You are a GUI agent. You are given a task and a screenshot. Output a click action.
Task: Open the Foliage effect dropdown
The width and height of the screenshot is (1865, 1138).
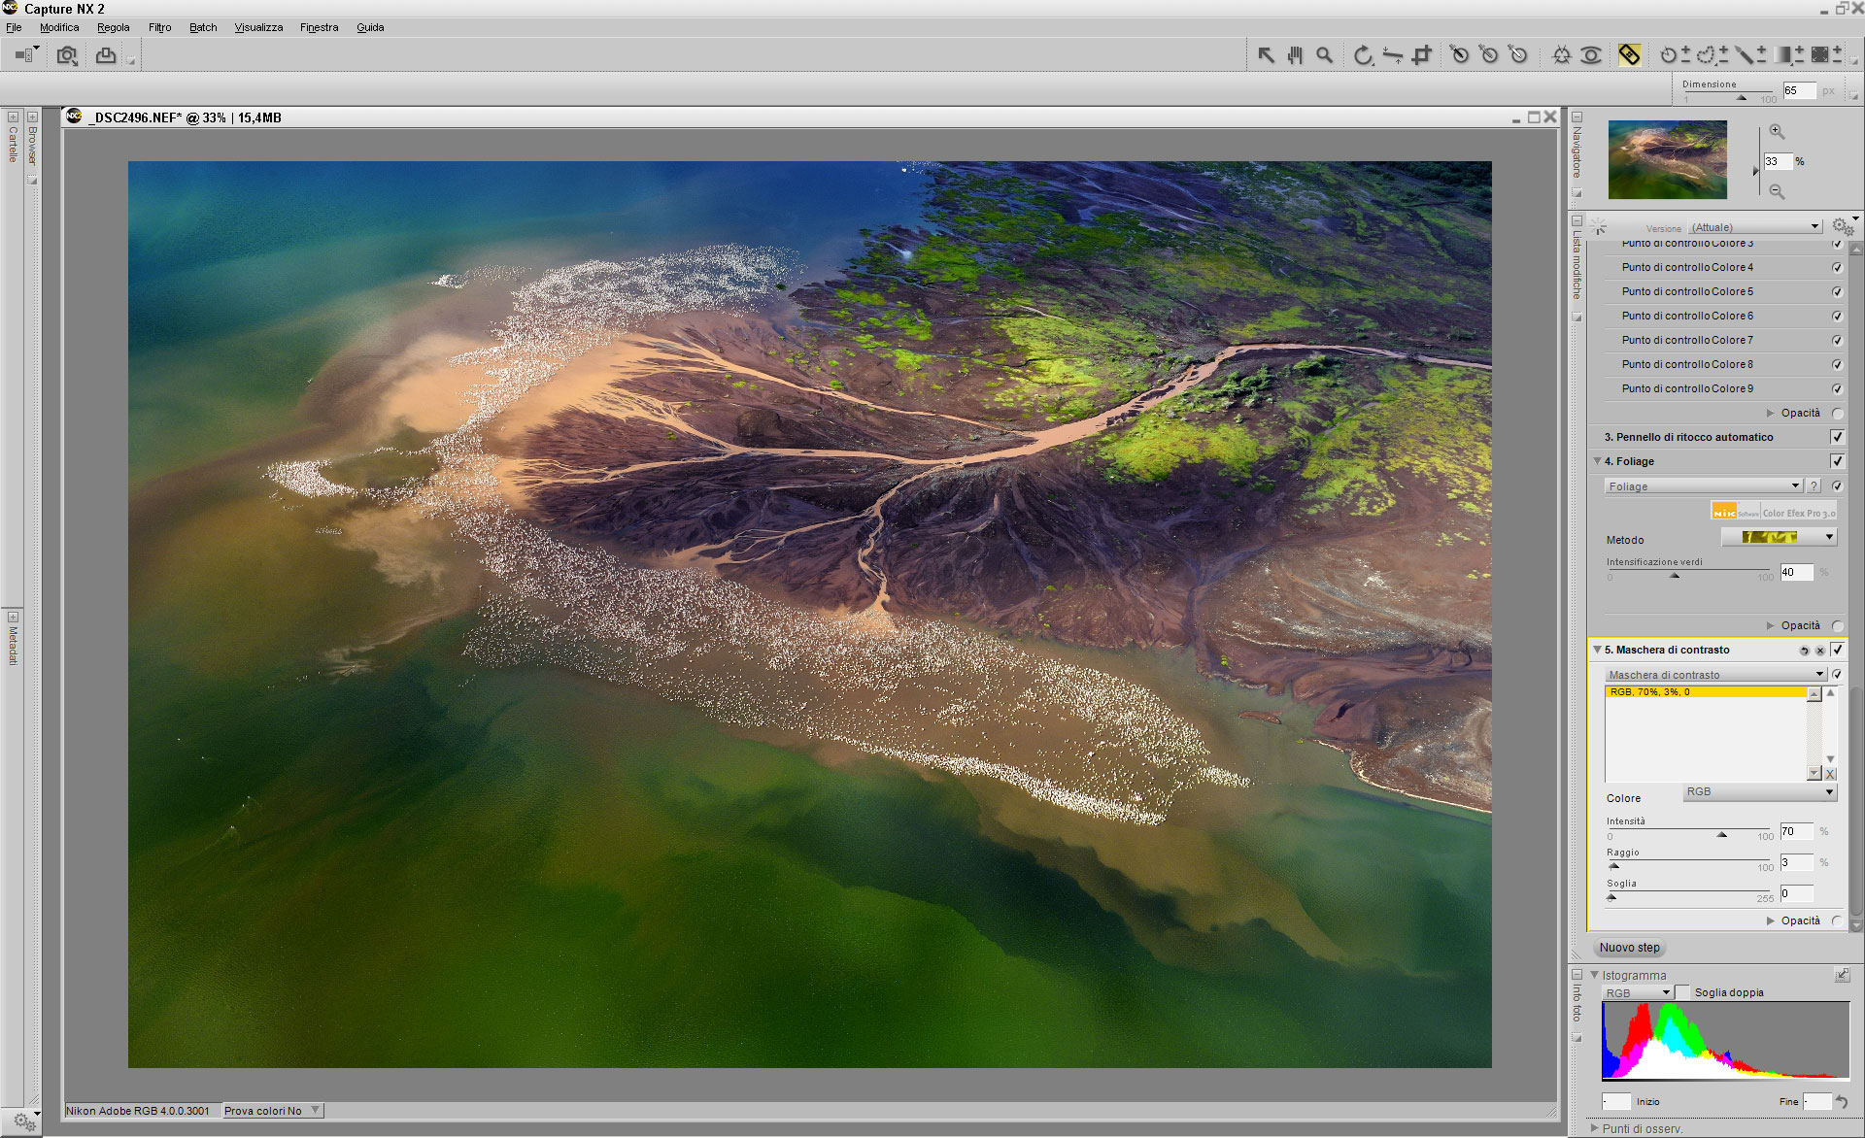(1704, 486)
